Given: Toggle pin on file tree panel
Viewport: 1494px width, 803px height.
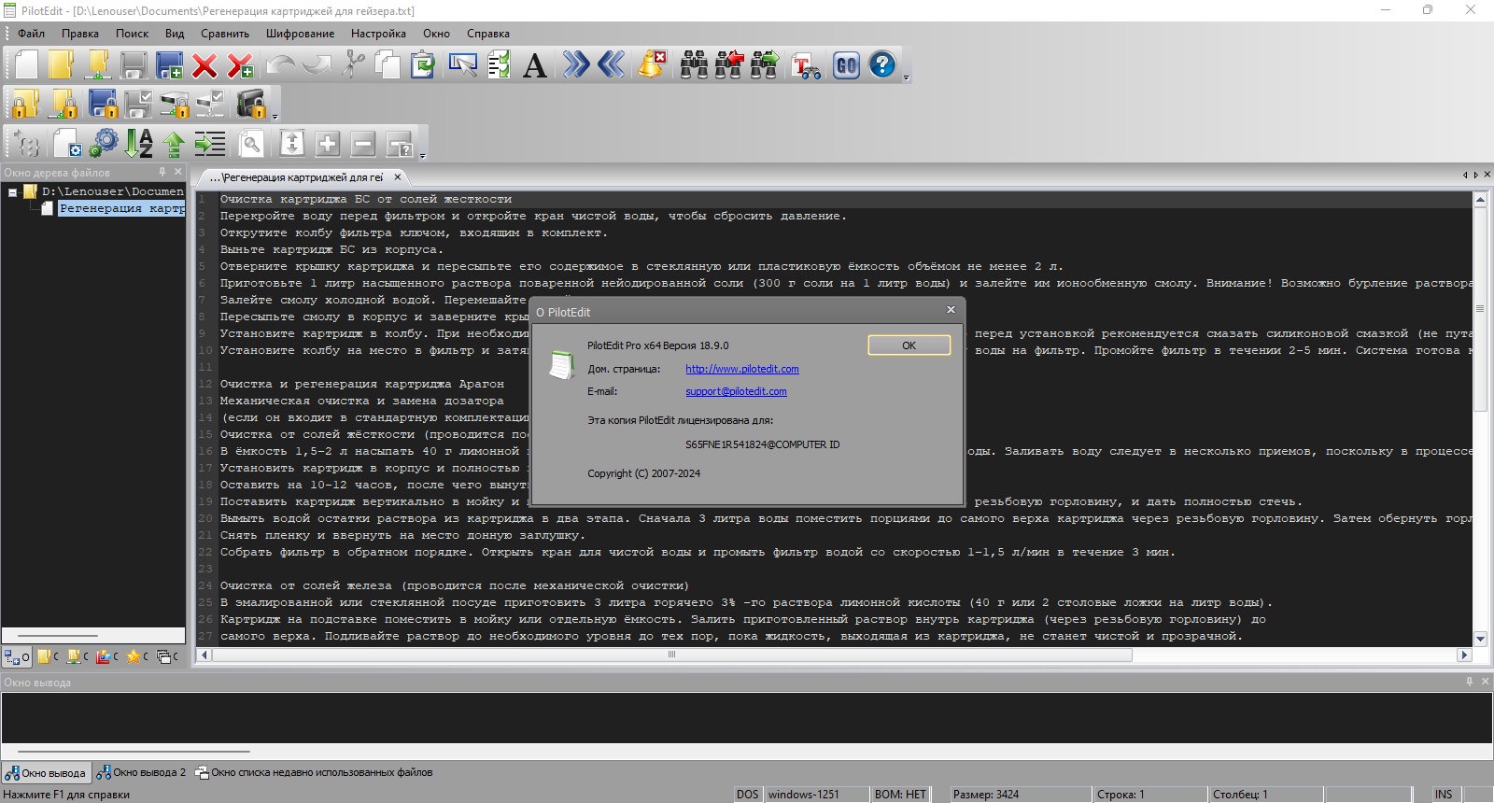Looking at the screenshot, I should click(x=162, y=172).
